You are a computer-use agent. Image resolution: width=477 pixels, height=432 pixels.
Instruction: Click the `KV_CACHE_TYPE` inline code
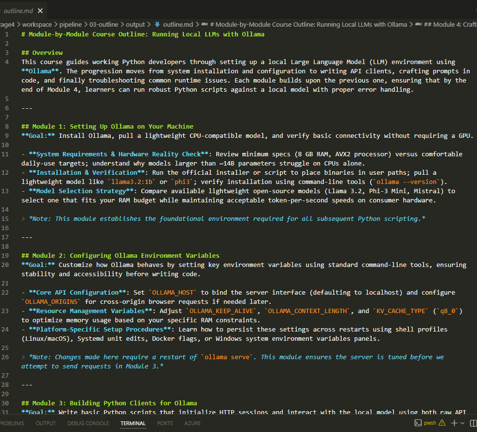click(401, 311)
